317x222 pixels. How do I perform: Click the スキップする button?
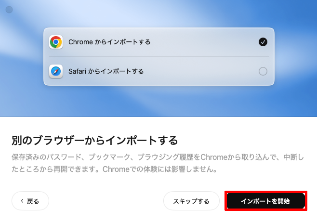(x=191, y=201)
